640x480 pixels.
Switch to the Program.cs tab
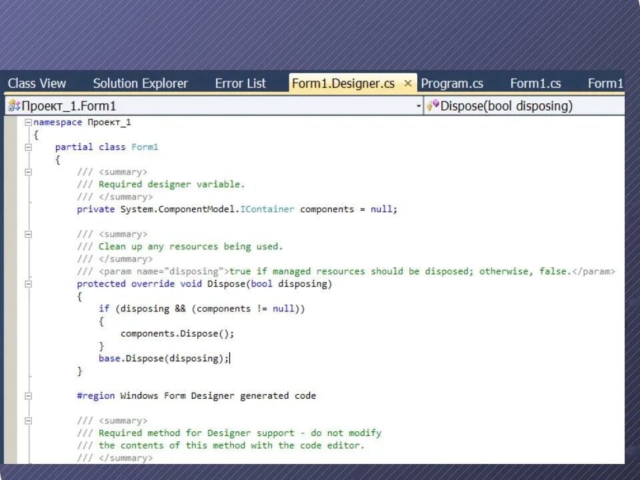(452, 83)
